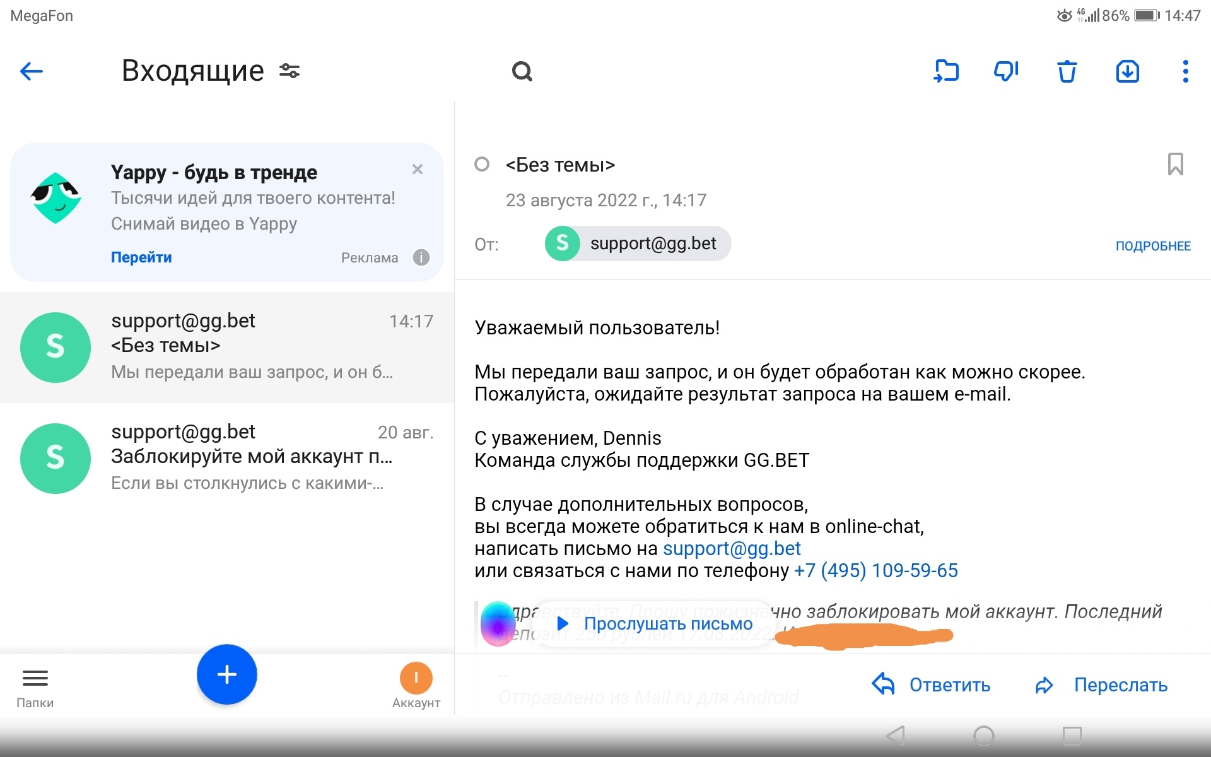Open support@gg.bet link in message body
The height and width of the screenshot is (757, 1211).
(732, 549)
